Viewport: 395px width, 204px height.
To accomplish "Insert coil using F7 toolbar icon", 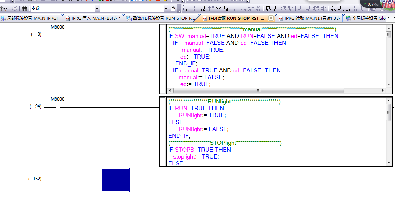I will pyautogui.click(x=218, y=8).
